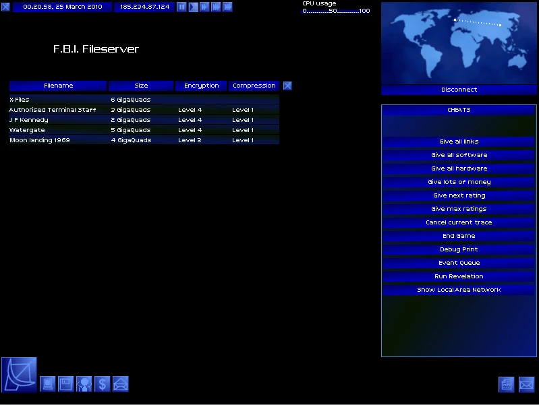Set game speed to triple fast-forward

point(216,7)
